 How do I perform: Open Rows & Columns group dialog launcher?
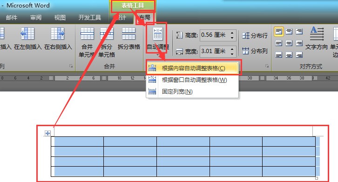[71, 66]
